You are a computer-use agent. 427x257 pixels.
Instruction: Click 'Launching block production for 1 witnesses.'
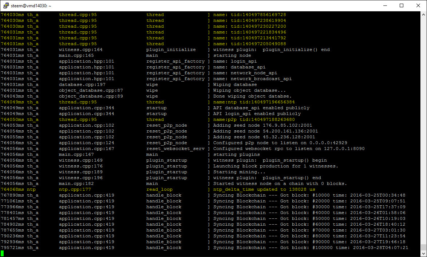pyautogui.click(x=276, y=166)
